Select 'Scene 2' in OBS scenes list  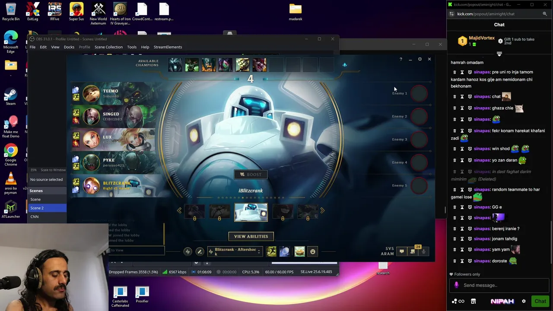pyautogui.click(x=48, y=208)
